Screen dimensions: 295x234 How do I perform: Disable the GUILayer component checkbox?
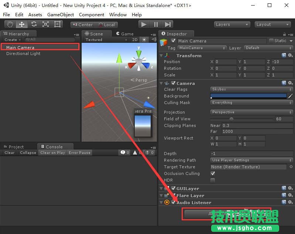tap(173, 188)
